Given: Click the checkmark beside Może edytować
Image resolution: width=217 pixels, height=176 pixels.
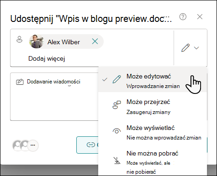Looking at the screenshot, I should pos(105,79).
